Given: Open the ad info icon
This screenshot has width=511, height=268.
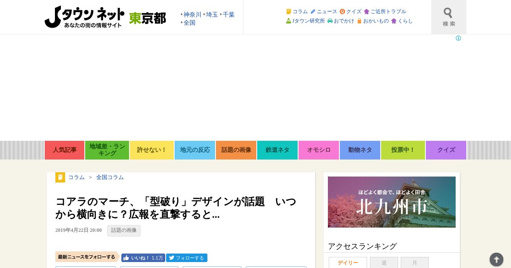Looking at the screenshot, I should point(458,38).
